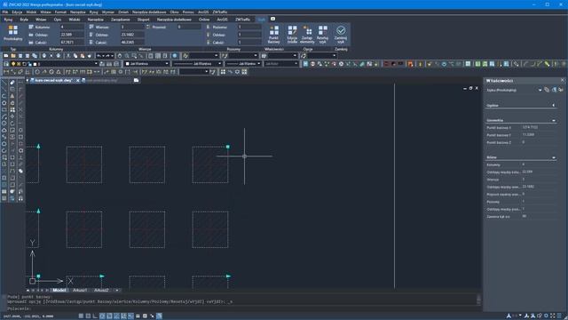Toggle object snap in status bar

click(109, 316)
